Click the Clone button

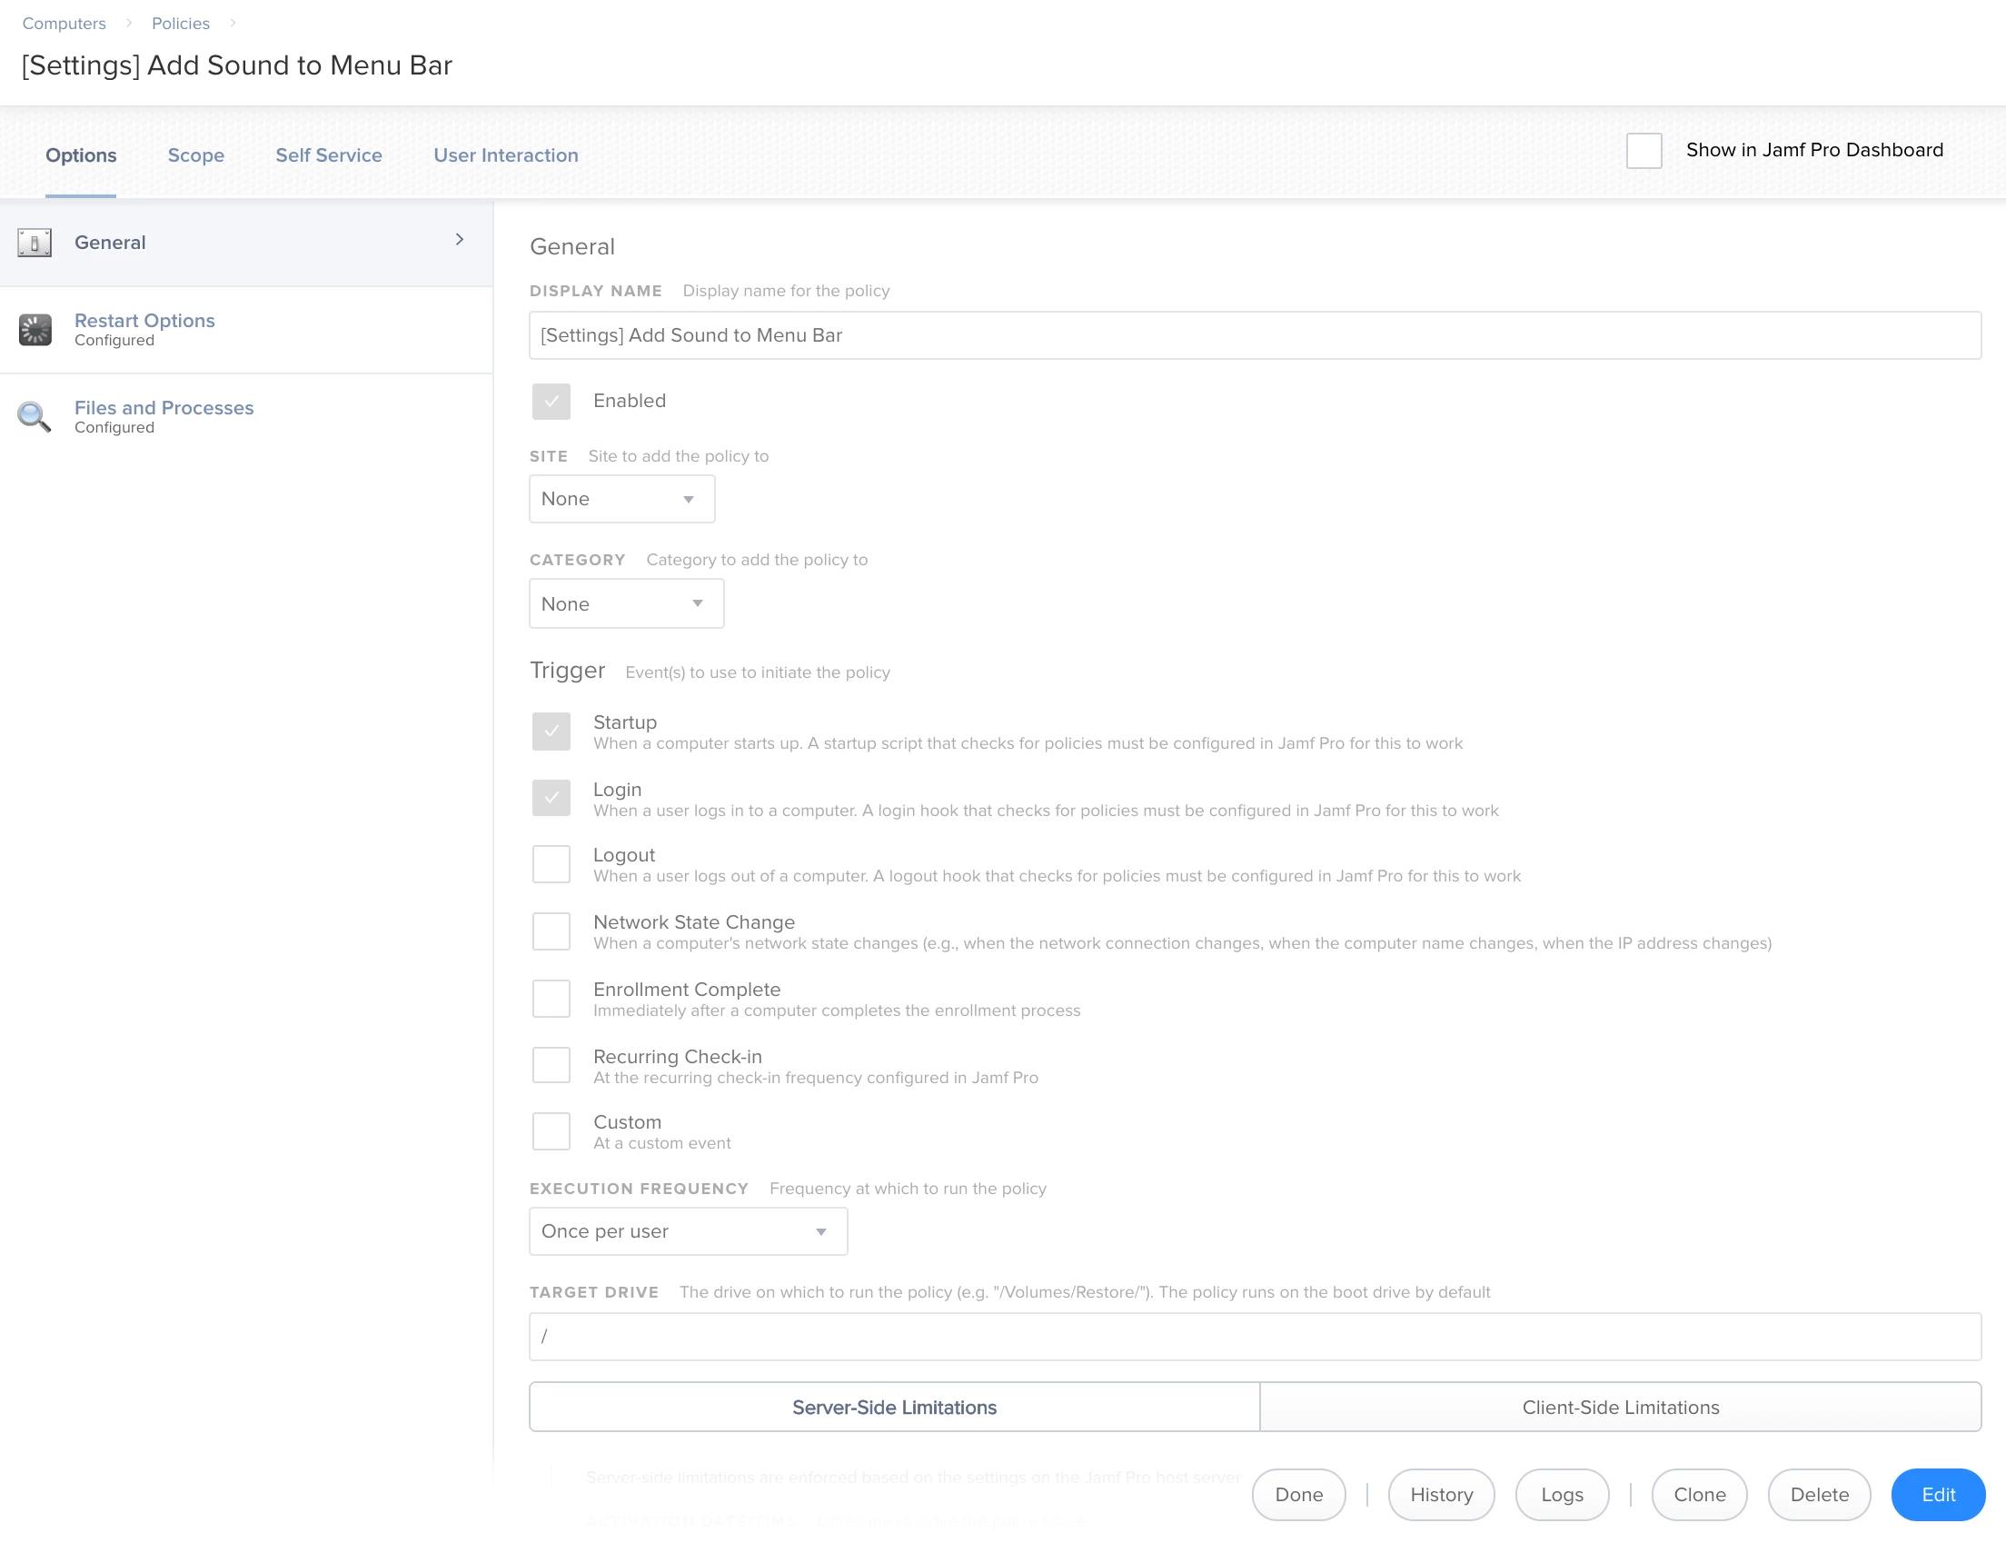pos(1698,1494)
